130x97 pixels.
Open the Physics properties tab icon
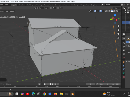[123, 65]
